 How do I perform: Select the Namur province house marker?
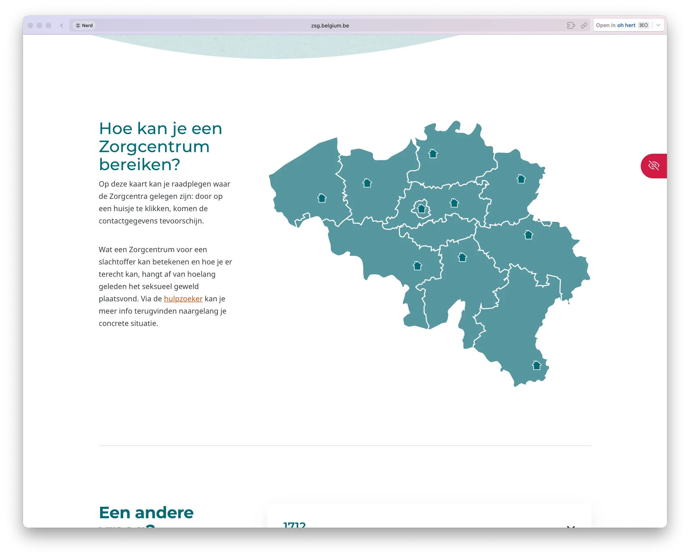pos(463,257)
